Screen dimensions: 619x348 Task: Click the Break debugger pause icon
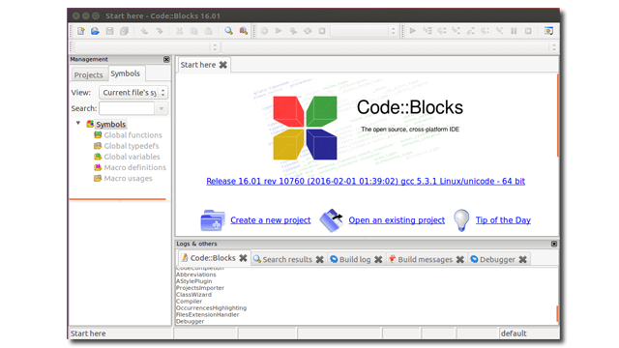(x=514, y=31)
